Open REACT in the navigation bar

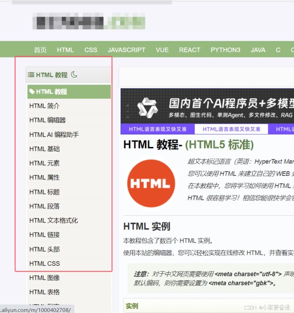(190, 50)
